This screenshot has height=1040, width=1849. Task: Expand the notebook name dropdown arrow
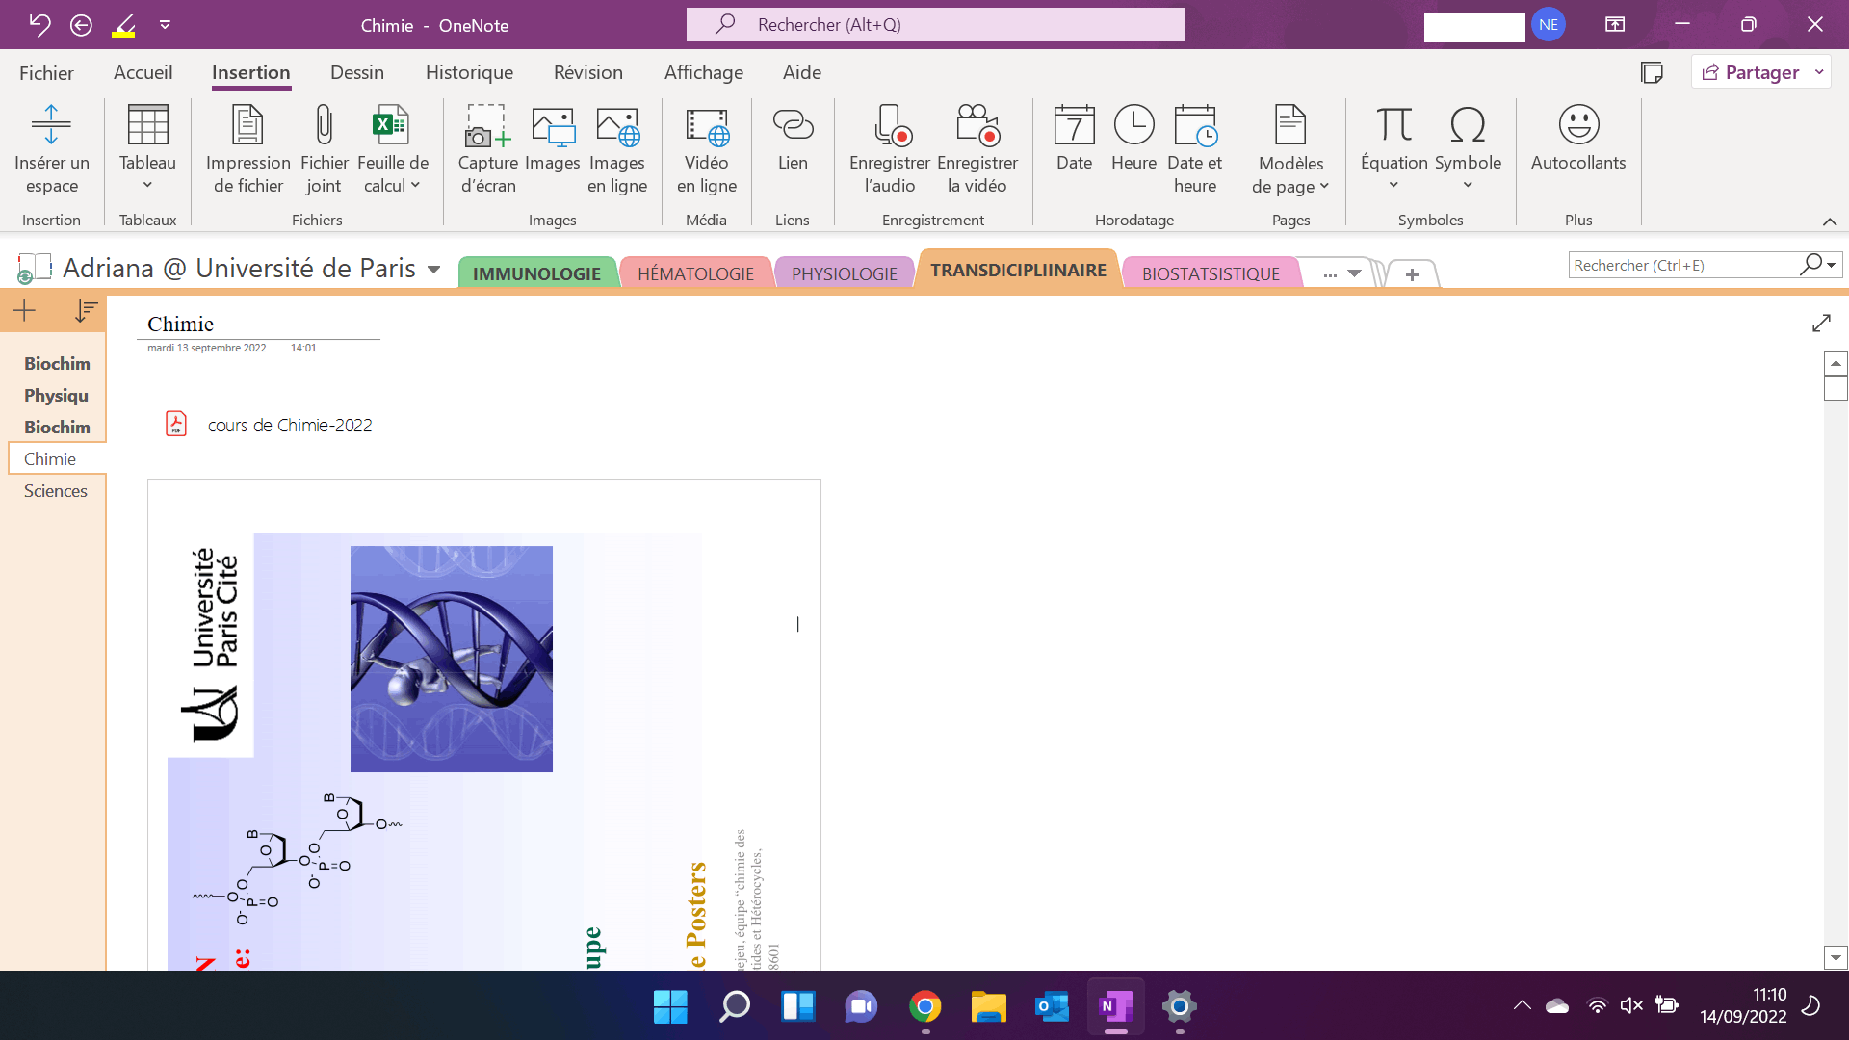coord(433,270)
